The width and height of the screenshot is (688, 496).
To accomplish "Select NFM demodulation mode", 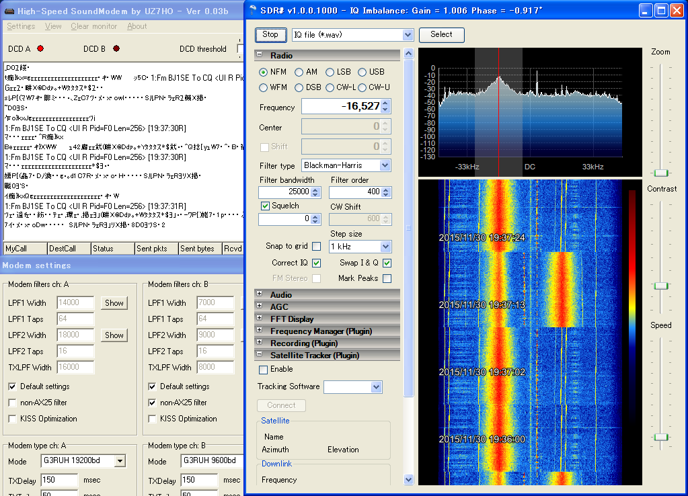I will (263, 72).
